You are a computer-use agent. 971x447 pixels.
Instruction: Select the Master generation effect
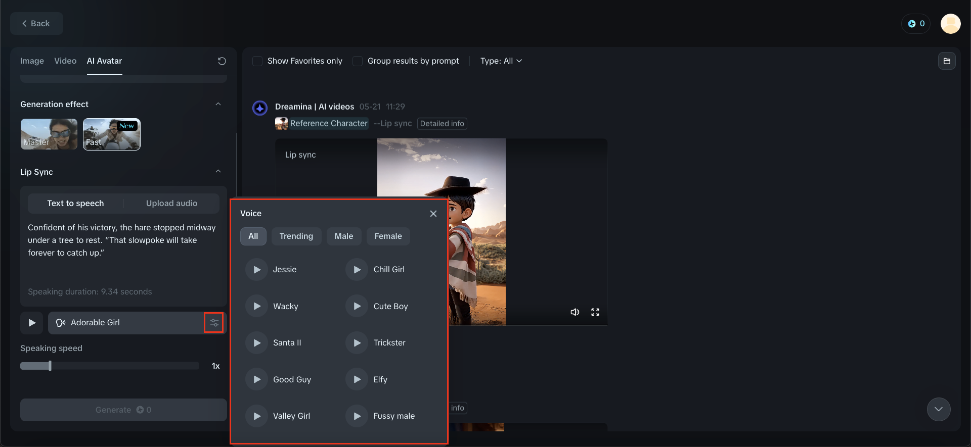click(49, 134)
